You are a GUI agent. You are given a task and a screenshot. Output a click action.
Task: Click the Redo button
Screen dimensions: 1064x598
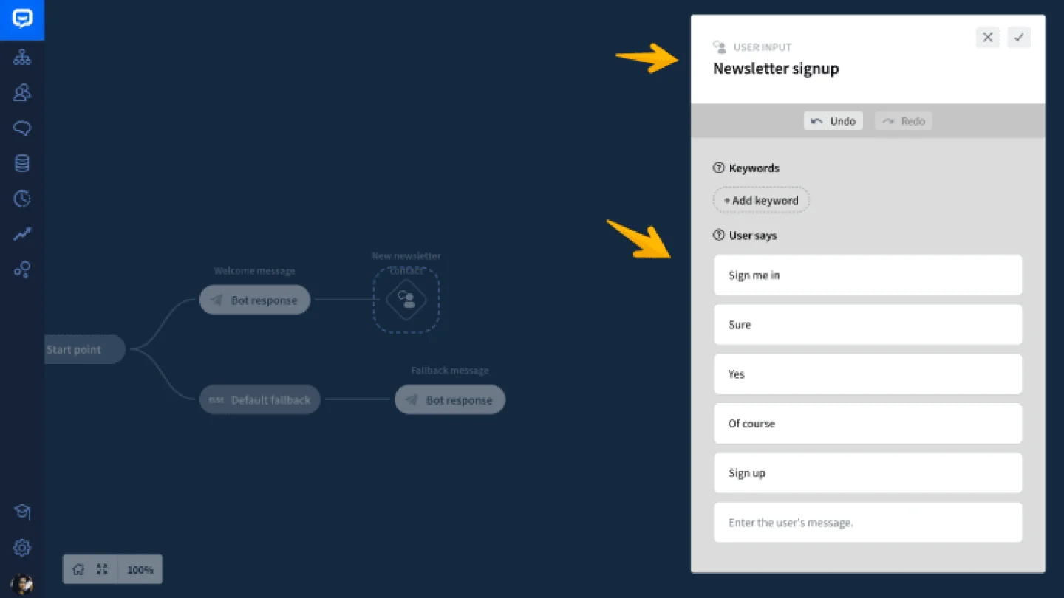click(904, 121)
